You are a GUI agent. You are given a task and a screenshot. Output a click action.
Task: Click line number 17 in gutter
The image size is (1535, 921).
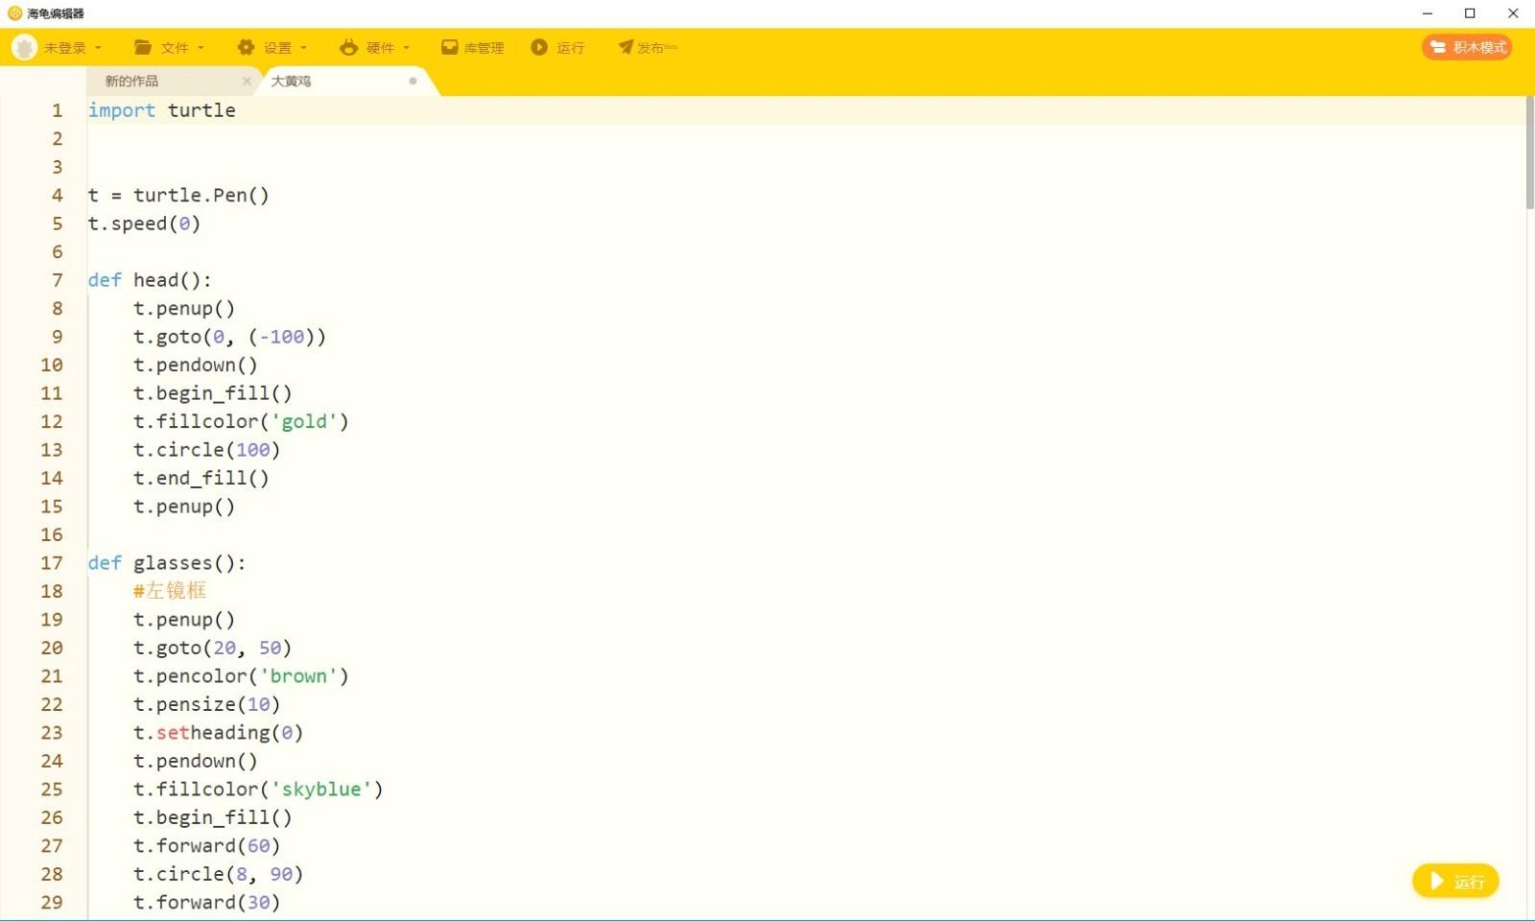(x=52, y=563)
